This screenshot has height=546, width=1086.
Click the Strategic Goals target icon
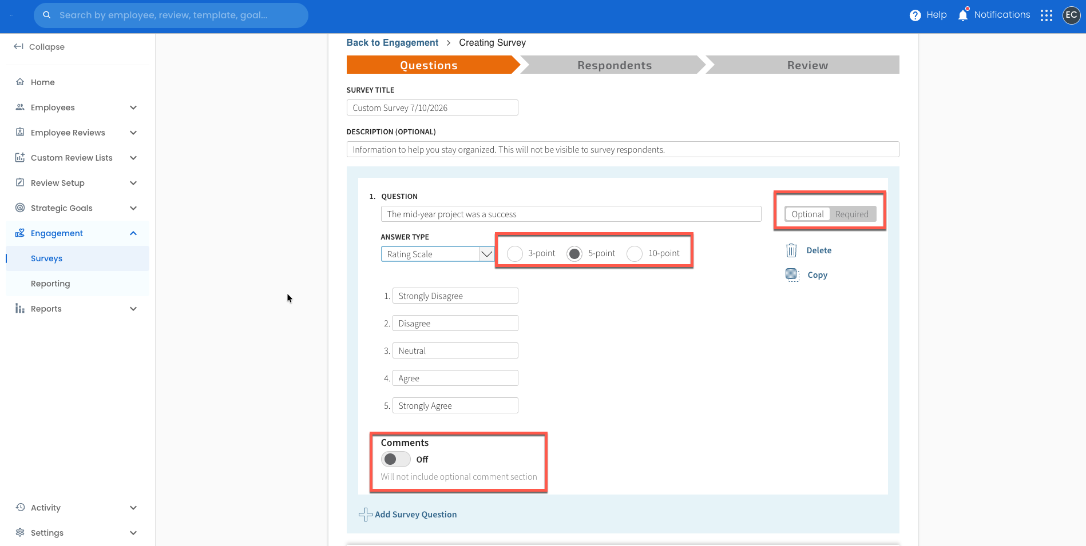click(x=20, y=208)
